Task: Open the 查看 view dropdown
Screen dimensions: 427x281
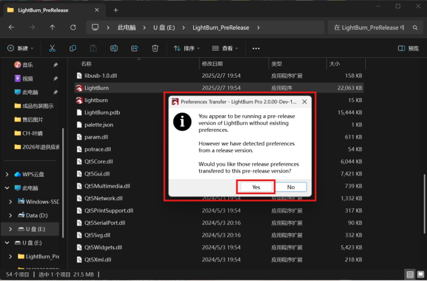Action: (x=225, y=48)
